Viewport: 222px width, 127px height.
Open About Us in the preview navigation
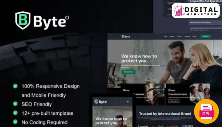click(x=172, y=36)
